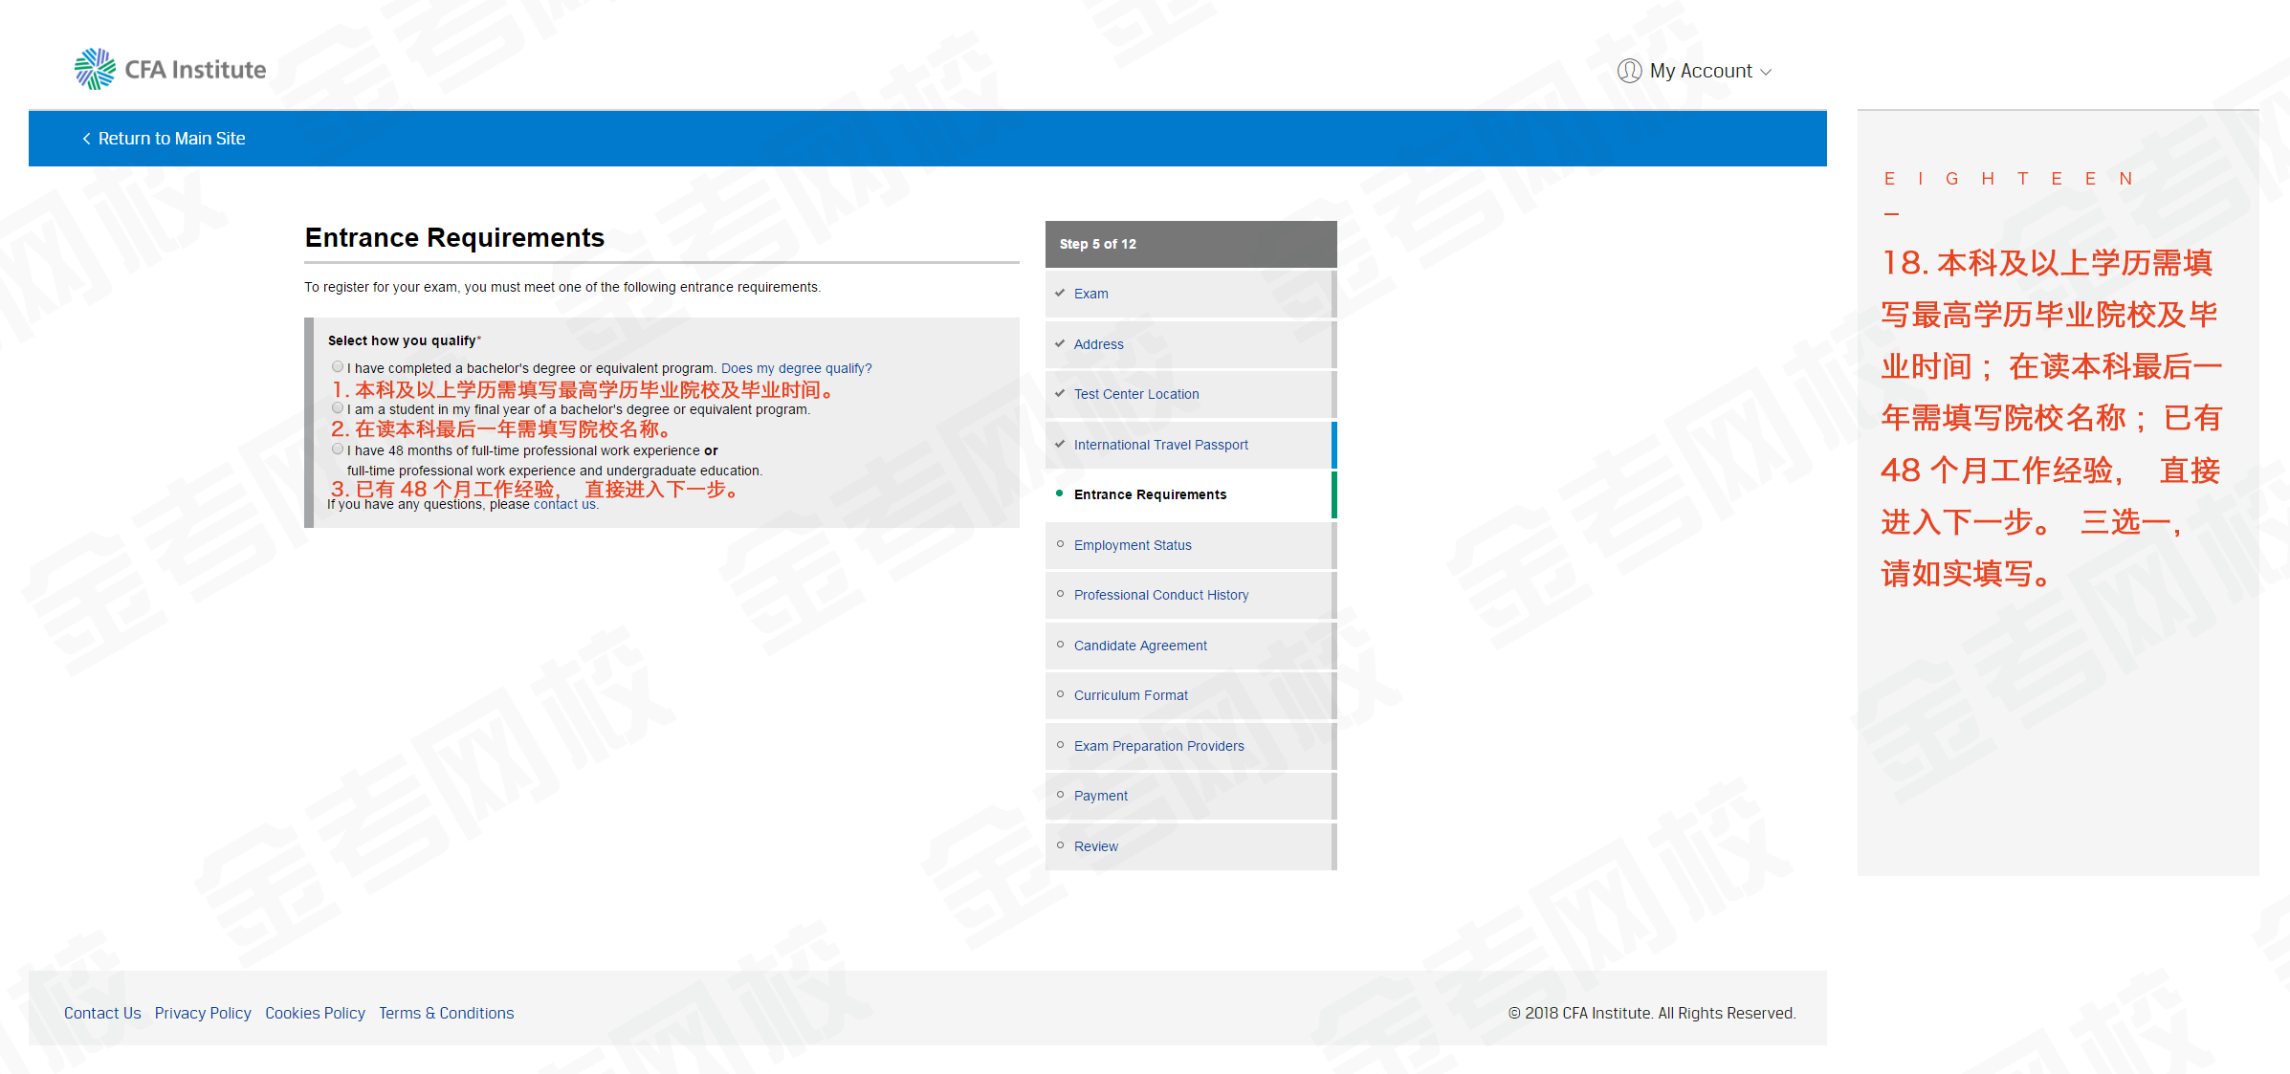Viewport: 2290px width, 1074px height.
Task: Click the Return to Main Site back arrow icon
Action: (86, 137)
